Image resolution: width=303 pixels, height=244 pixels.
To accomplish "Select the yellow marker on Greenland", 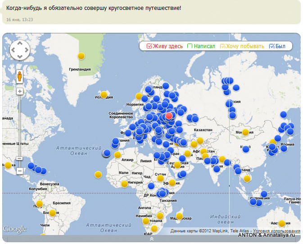I will coord(81,56).
